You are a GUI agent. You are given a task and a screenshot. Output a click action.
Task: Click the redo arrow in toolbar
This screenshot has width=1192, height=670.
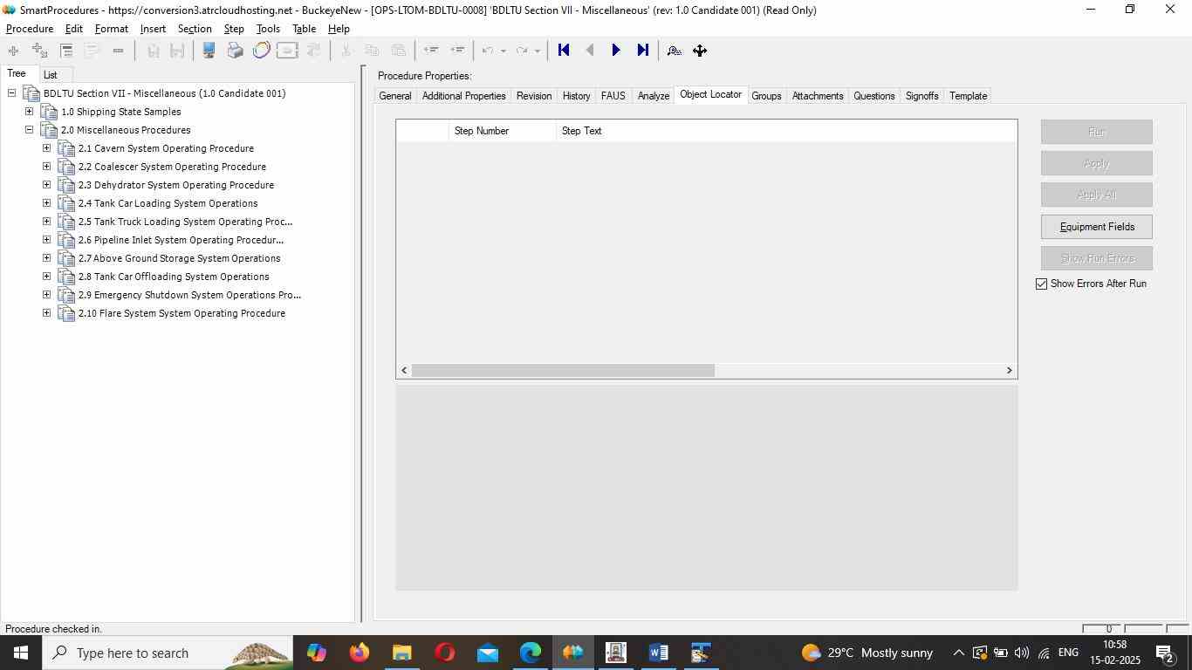click(522, 51)
